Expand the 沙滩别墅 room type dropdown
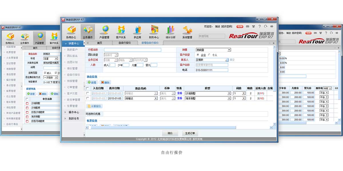This screenshot has width=343, height=171. [x=229, y=93]
